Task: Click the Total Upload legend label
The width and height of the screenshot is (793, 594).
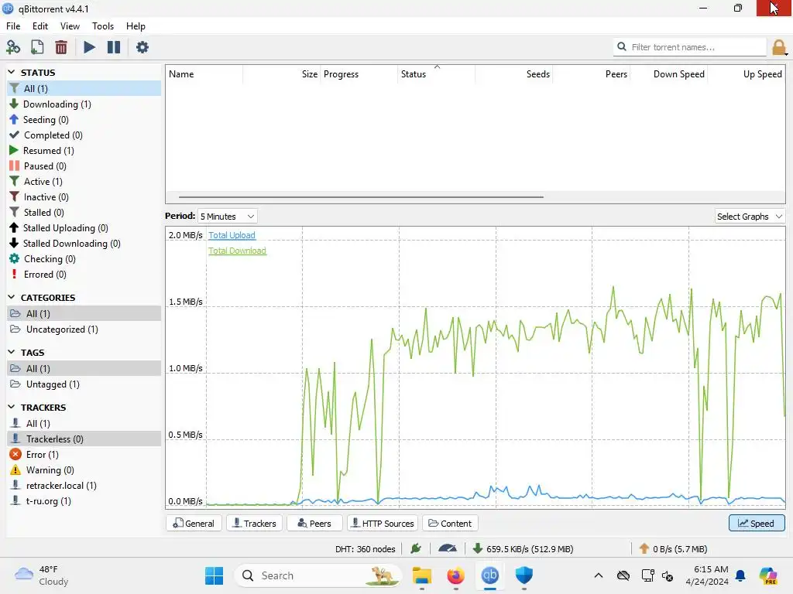Action: [232, 235]
